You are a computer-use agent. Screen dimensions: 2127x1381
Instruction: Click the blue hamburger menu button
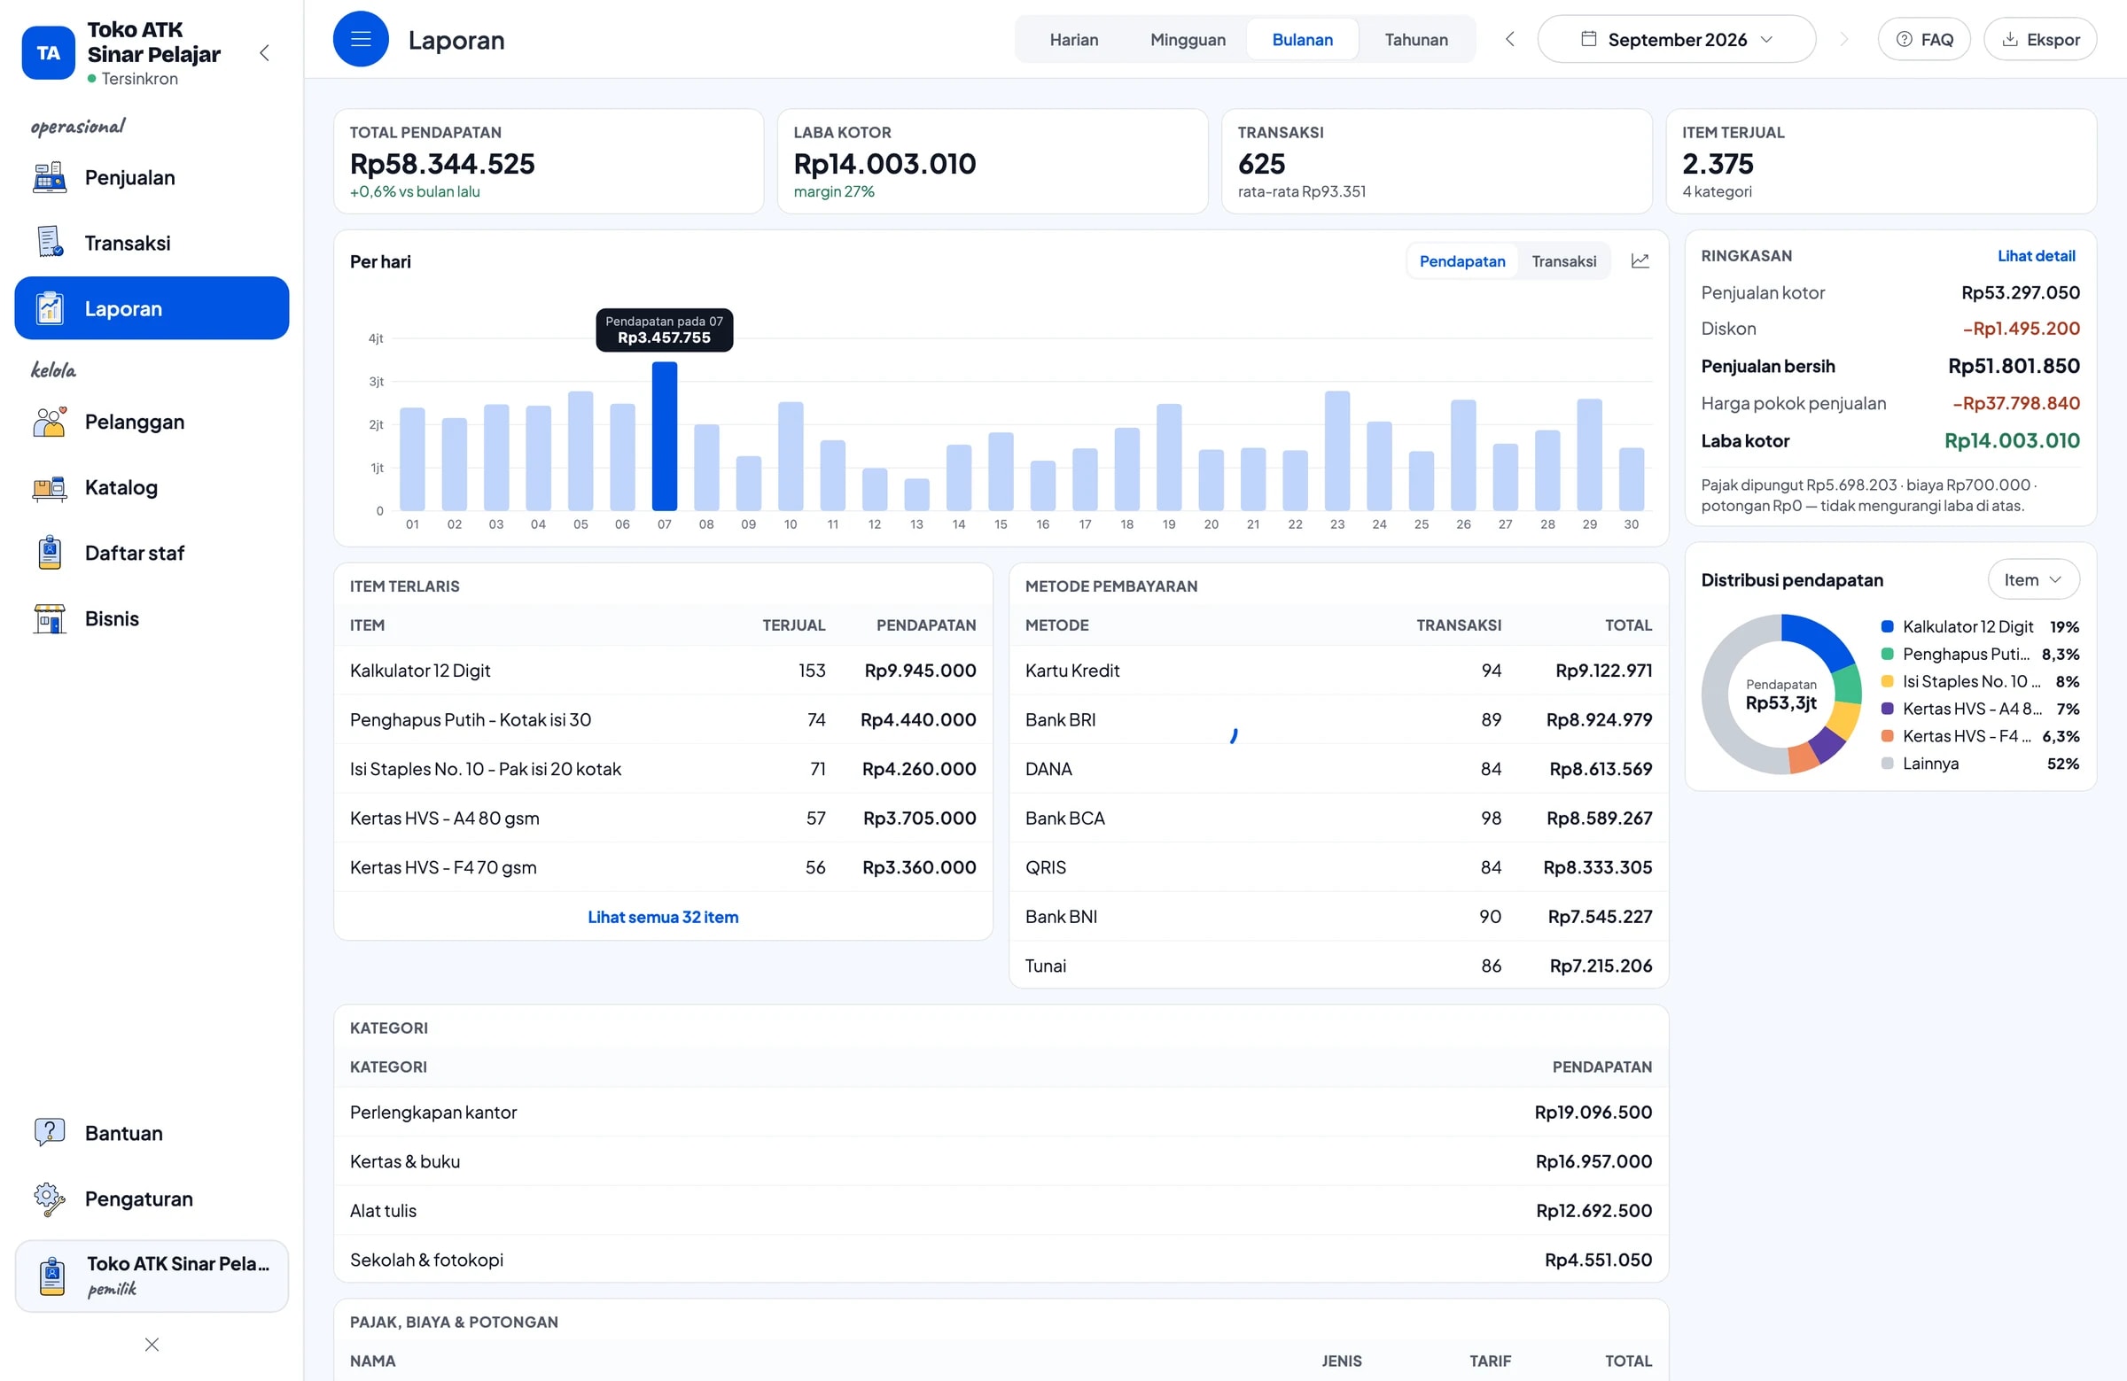tap(360, 39)
